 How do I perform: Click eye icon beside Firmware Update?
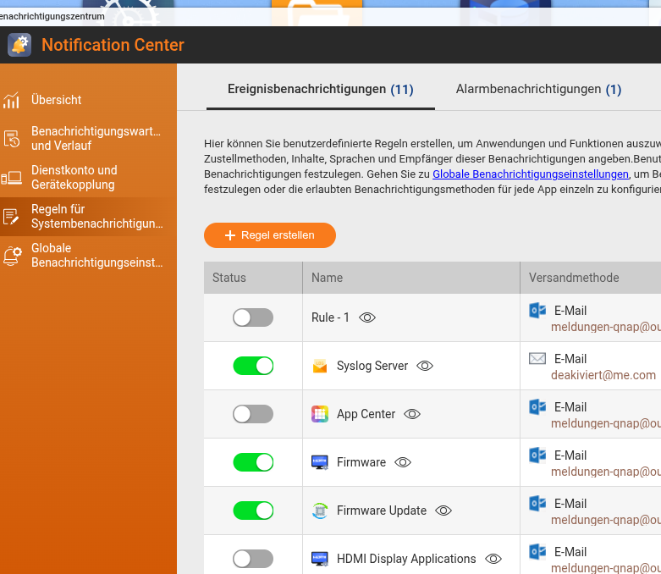coord(443,511)
